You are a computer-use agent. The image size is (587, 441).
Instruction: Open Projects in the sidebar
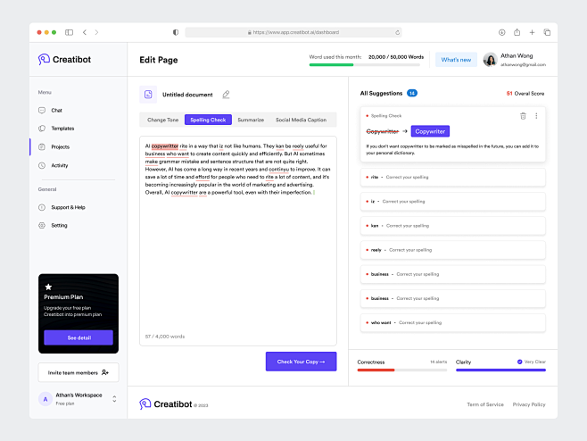[x=61, y=147]
